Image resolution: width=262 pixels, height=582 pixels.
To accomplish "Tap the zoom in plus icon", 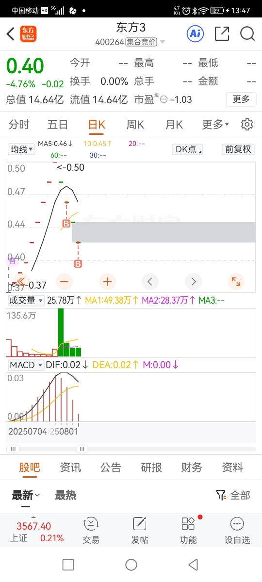I will 107,281.
